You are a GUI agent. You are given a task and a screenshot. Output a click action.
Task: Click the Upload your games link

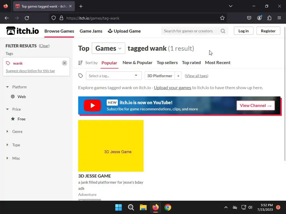click(x=172, y=88)
